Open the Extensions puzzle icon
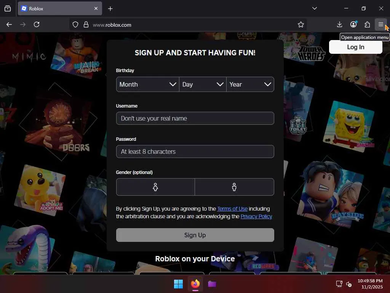The height and width of the screenshot is (293, 390). [x=367, y=24]
